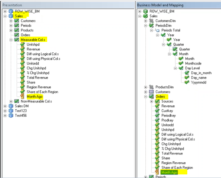The height and width of the screenshot is (178, 221).
Task: Select 'Prodkey' under Orders logical table
Action: pyautogui.click(x=167, y=120)
